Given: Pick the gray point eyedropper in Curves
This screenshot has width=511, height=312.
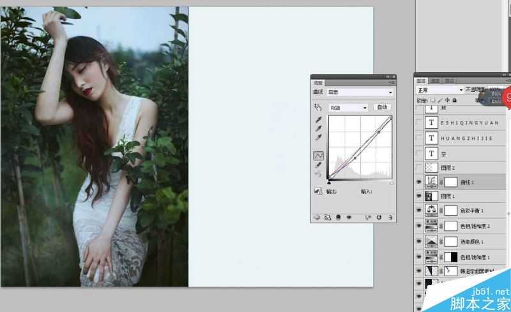Looking at the screenshot, I should (318, 128).
